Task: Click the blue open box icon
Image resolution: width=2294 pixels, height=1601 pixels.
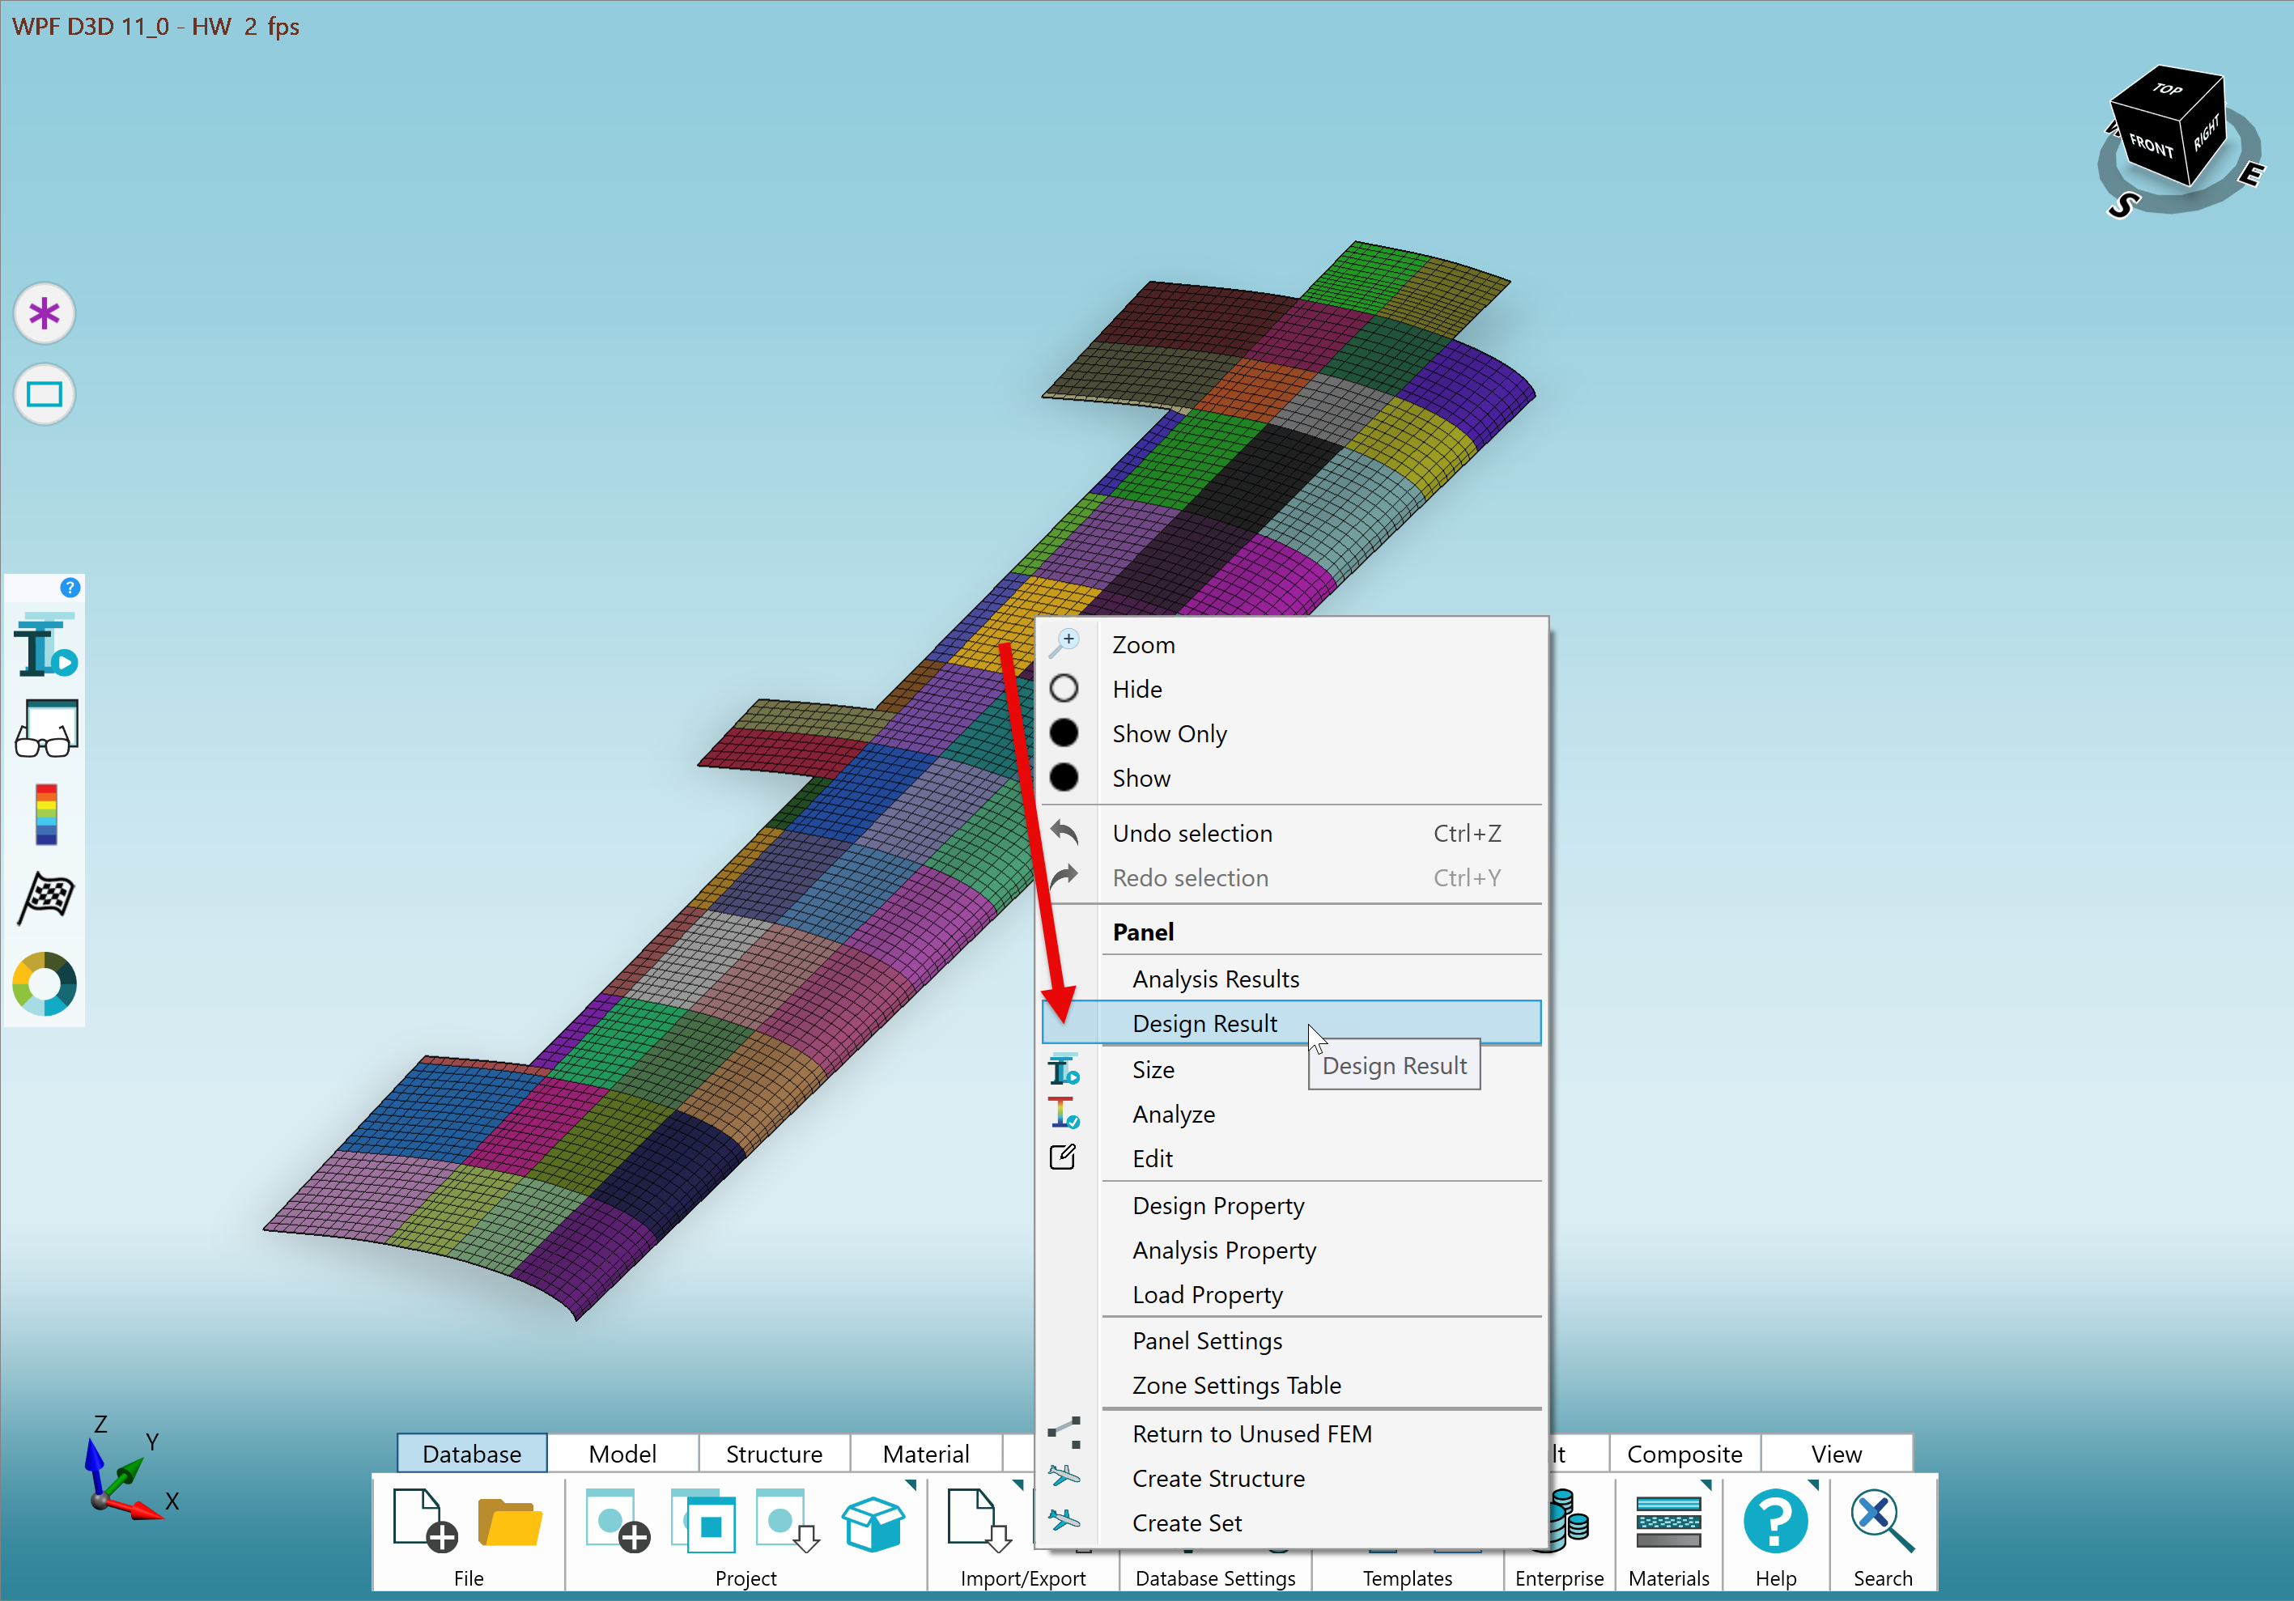Action: [873, 1522]
